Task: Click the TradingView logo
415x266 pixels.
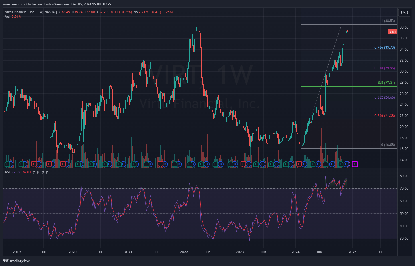Action: pos(16,261)
